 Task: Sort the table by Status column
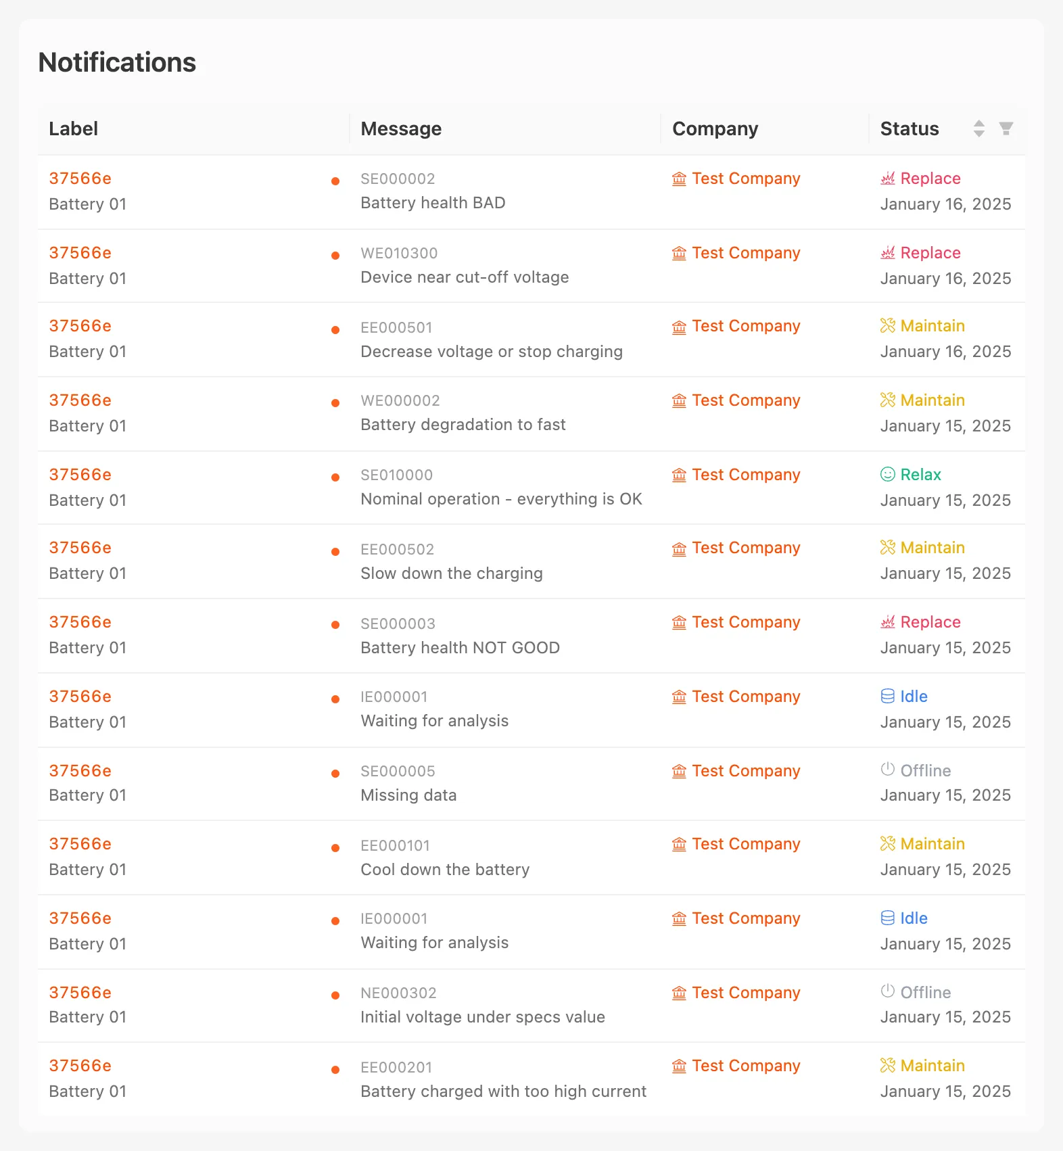(x=978, y=128)
